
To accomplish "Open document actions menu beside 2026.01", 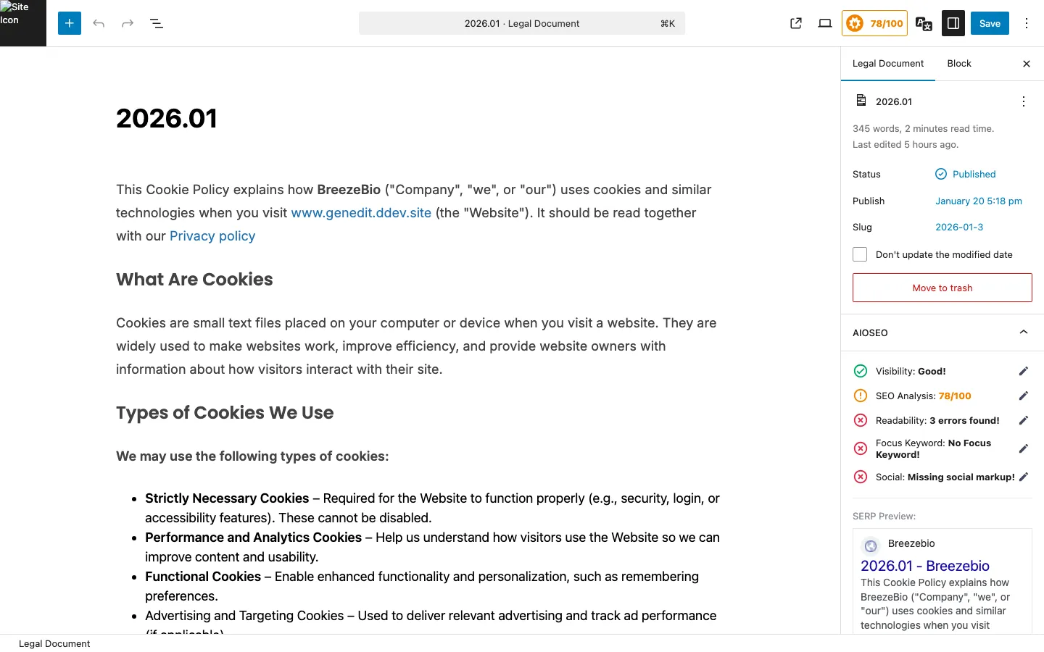I will [1024, 101].
